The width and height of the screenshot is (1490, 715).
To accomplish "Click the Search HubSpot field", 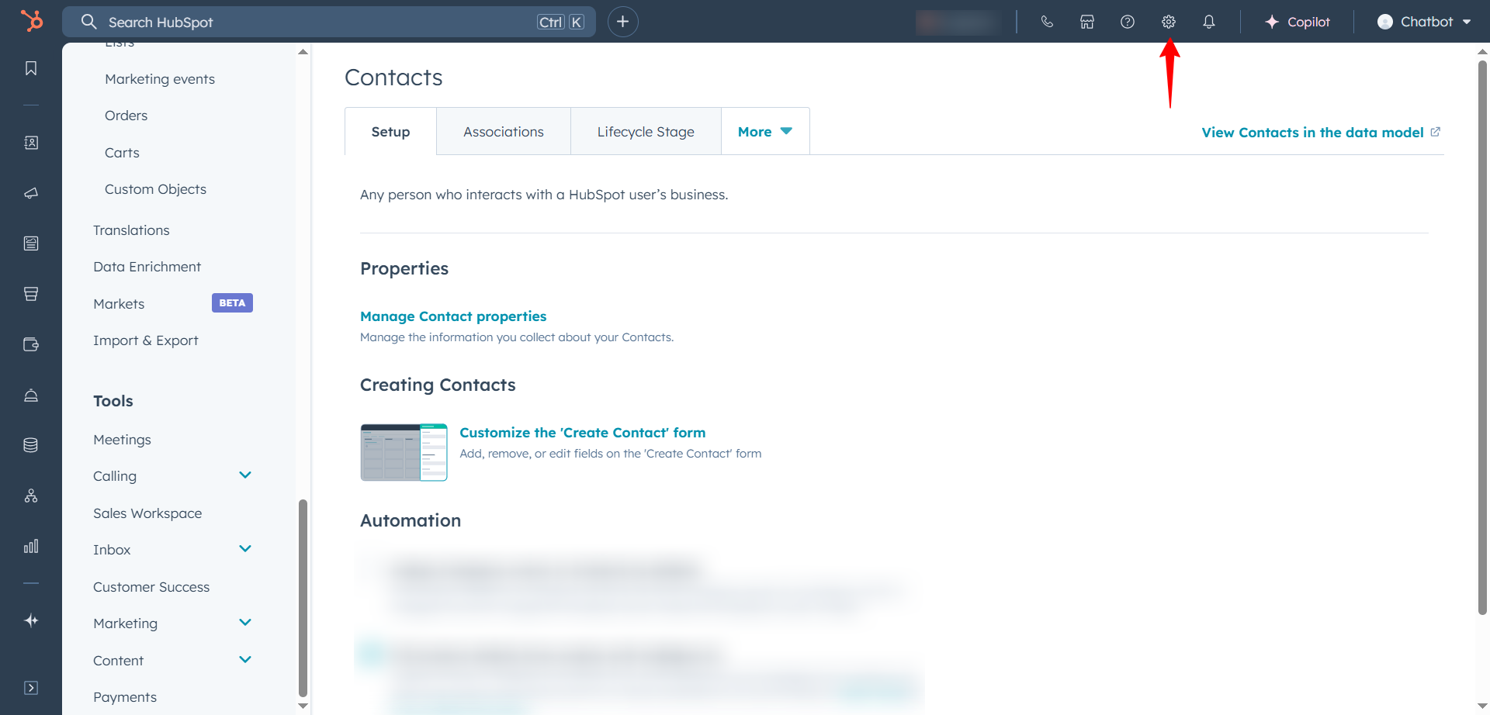I will (x=329, y=22).
